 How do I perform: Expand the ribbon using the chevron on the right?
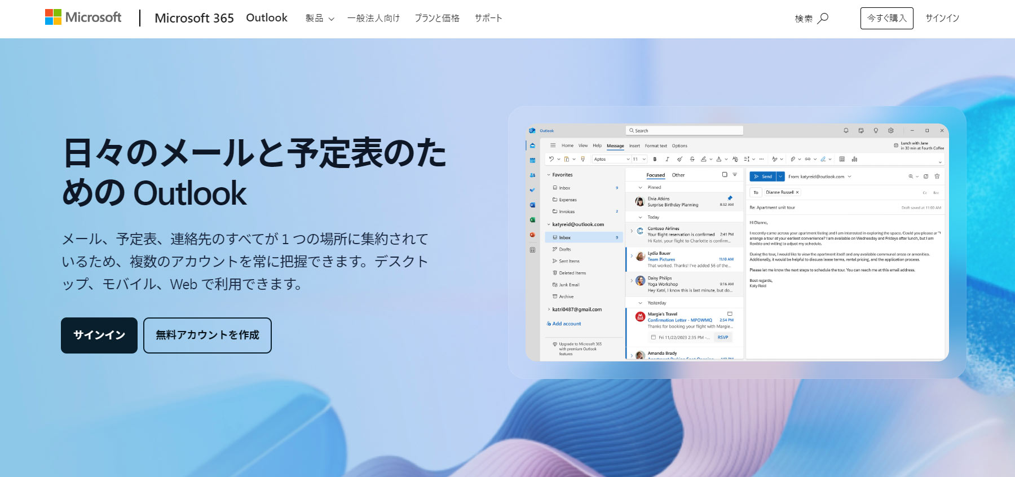point(940,162)
